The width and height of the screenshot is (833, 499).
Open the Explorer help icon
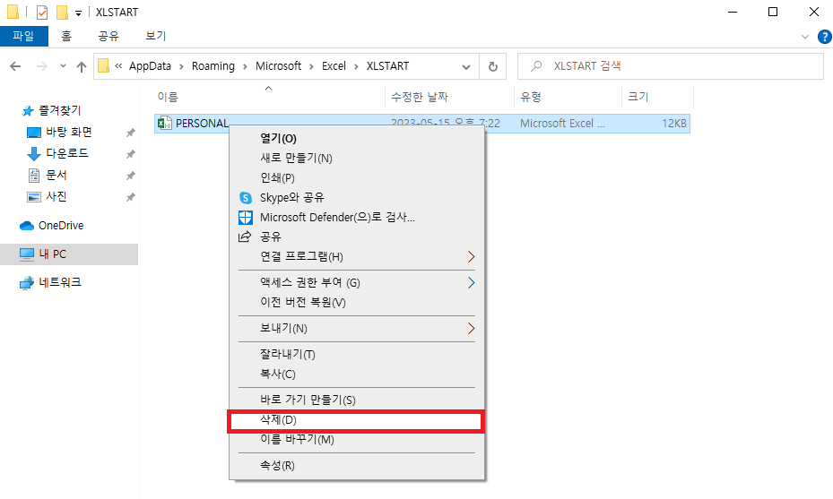[x=825, y=37]
